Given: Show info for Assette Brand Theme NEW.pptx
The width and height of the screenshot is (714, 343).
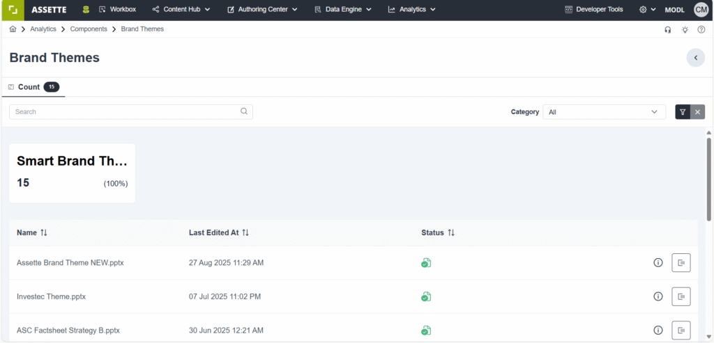Looking at the screenshot, I should [658, 263].
